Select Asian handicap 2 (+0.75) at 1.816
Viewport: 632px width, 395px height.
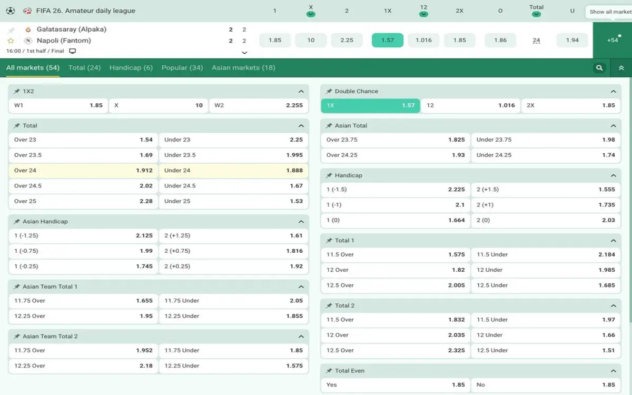point(234,251)
